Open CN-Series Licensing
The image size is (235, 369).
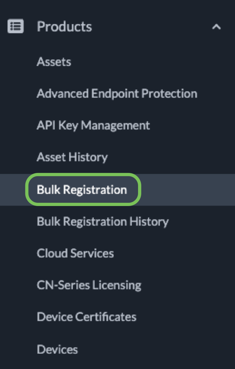coord(89,285)
